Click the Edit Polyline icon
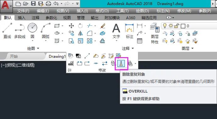The height and width of the screenshot is (119, 217). pos(96,56)
